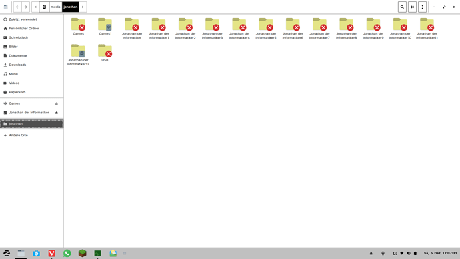Image resolution: width=460 pixels, height=259 pixels.
Task: Select folder 'Jonathan der Informatiker3'
Action: point(213,29)
